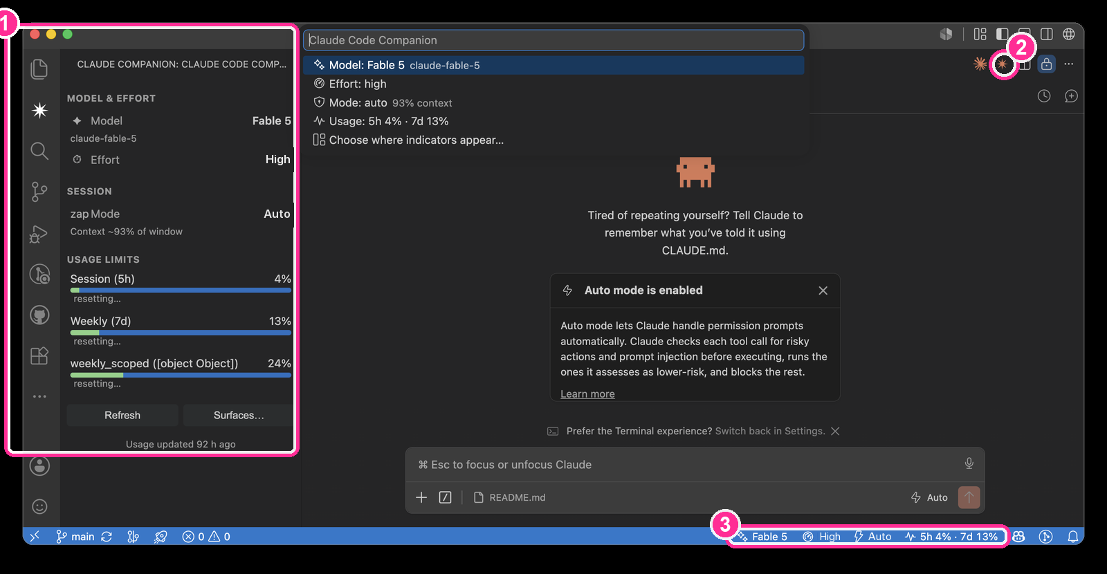
Task: Open the larger orange Claude spark icon in editor toolbar
Action: click(980, 64)
